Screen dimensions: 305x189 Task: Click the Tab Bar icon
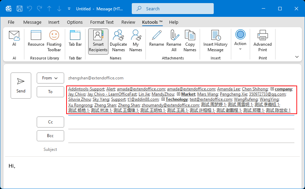click(75, 38)
